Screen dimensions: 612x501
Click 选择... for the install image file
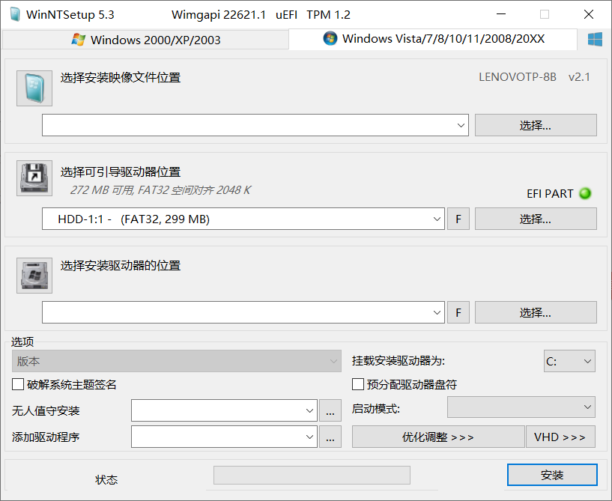(536, 125)
